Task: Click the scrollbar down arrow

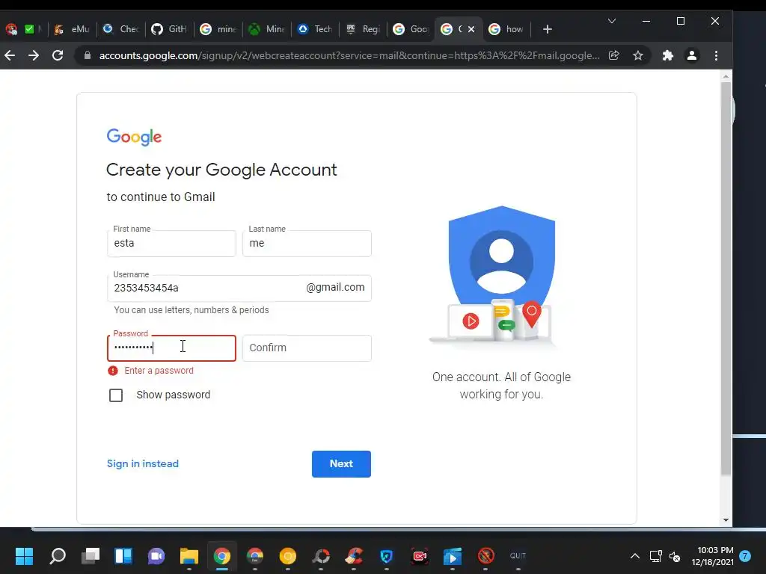Action: pyautogui.click(x=726, y=520)
